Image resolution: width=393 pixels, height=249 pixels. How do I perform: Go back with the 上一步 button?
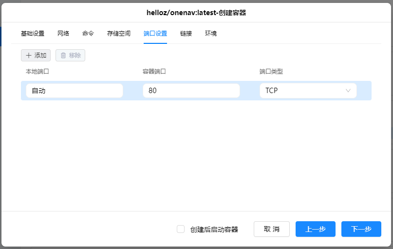coord(315,229)
